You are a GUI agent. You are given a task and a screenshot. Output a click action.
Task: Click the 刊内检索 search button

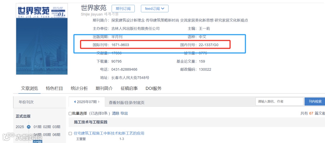pos(315,102)
